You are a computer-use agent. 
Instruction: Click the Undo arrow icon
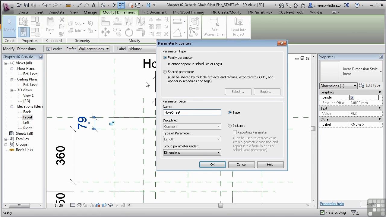(x=44, y=5)
